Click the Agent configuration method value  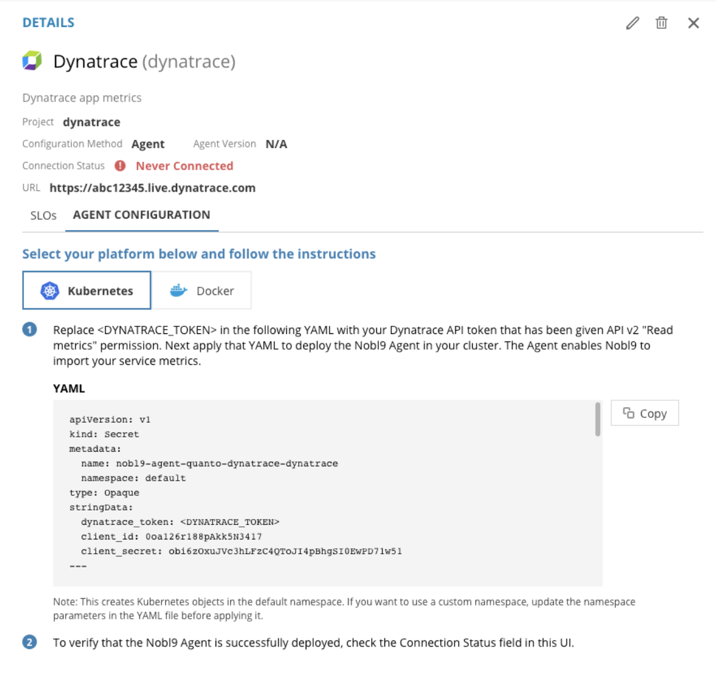(x=148, y=144)
